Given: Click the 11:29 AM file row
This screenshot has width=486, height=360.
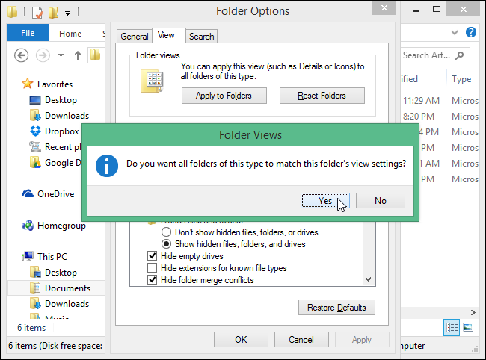Looking at the screenshot, I should pyautogui.click(x=440, y=101).
